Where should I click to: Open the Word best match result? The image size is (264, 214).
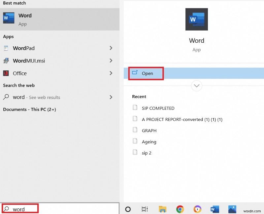[60, 19]
